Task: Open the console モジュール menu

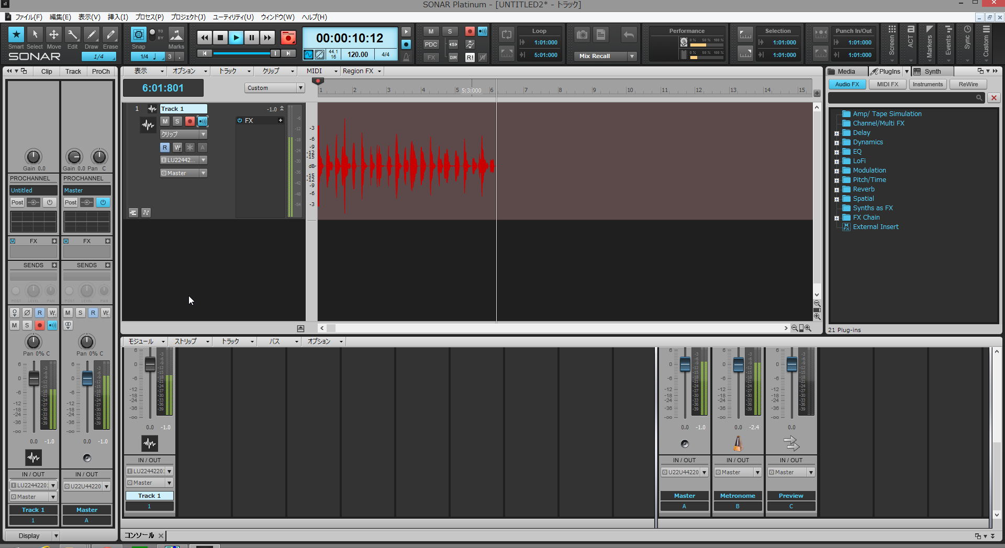Action: pos(145,341)
